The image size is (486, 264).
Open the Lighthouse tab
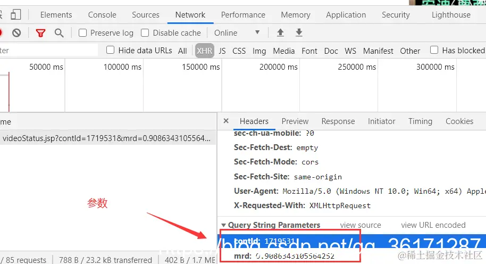pyautogui.click(x=451, y=15)
